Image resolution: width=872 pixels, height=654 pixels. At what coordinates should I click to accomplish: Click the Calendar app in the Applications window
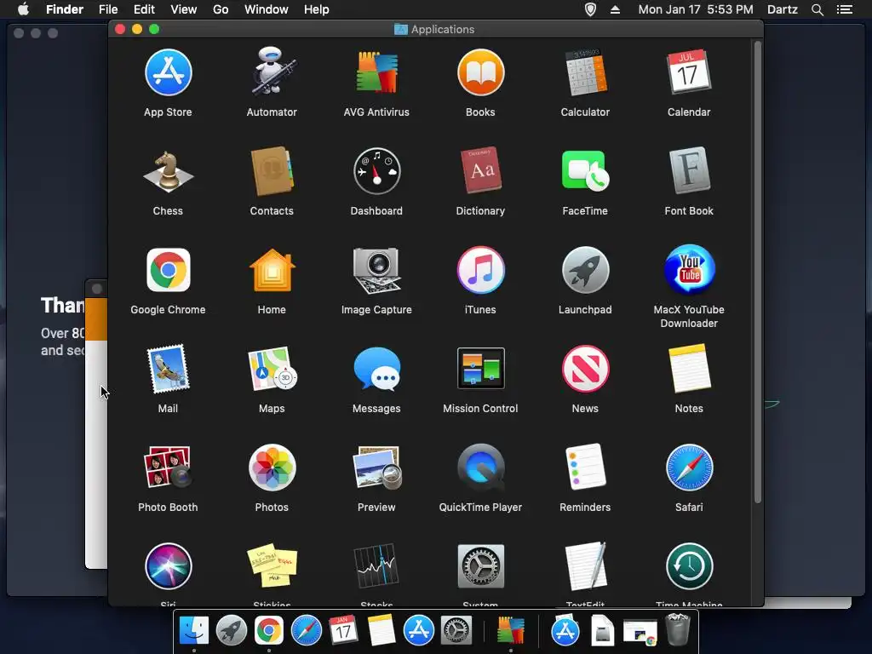click(688, 72)
